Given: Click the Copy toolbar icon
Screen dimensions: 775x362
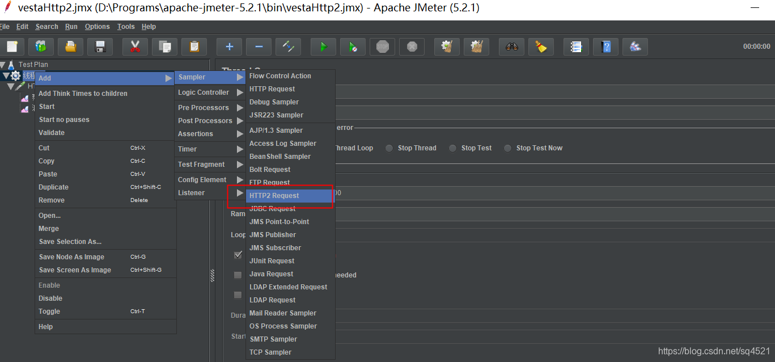Looking at the screenshot, I should pyautogui.click(x=164, y=47).
